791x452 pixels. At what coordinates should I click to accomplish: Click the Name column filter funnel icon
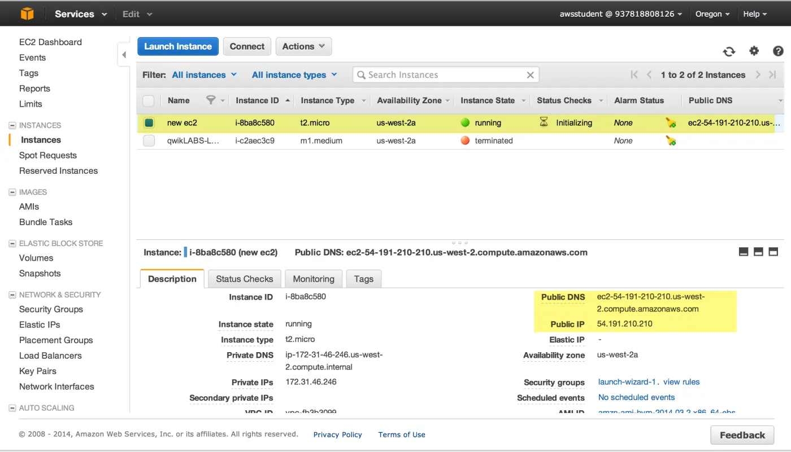(x=211, y=100)
